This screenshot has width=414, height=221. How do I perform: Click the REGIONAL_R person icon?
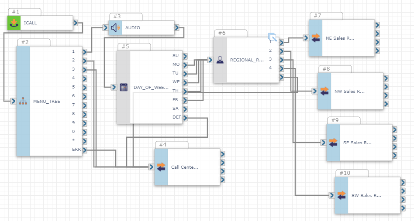[220, 60]
